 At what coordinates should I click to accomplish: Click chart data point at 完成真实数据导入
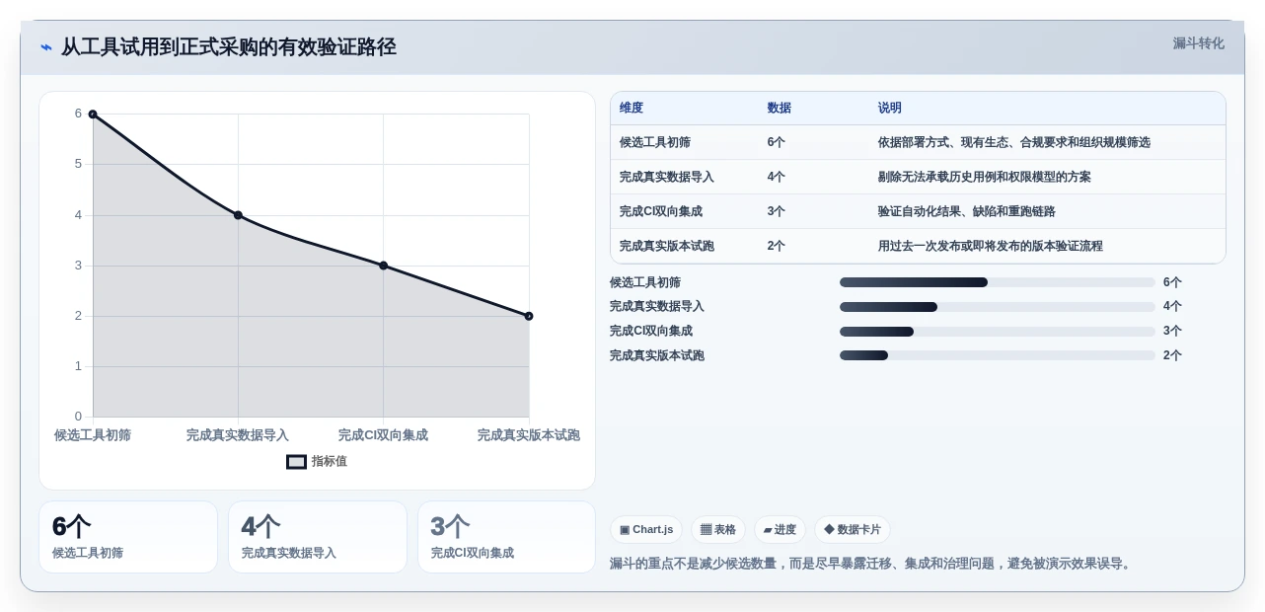[x=238, y=215]
